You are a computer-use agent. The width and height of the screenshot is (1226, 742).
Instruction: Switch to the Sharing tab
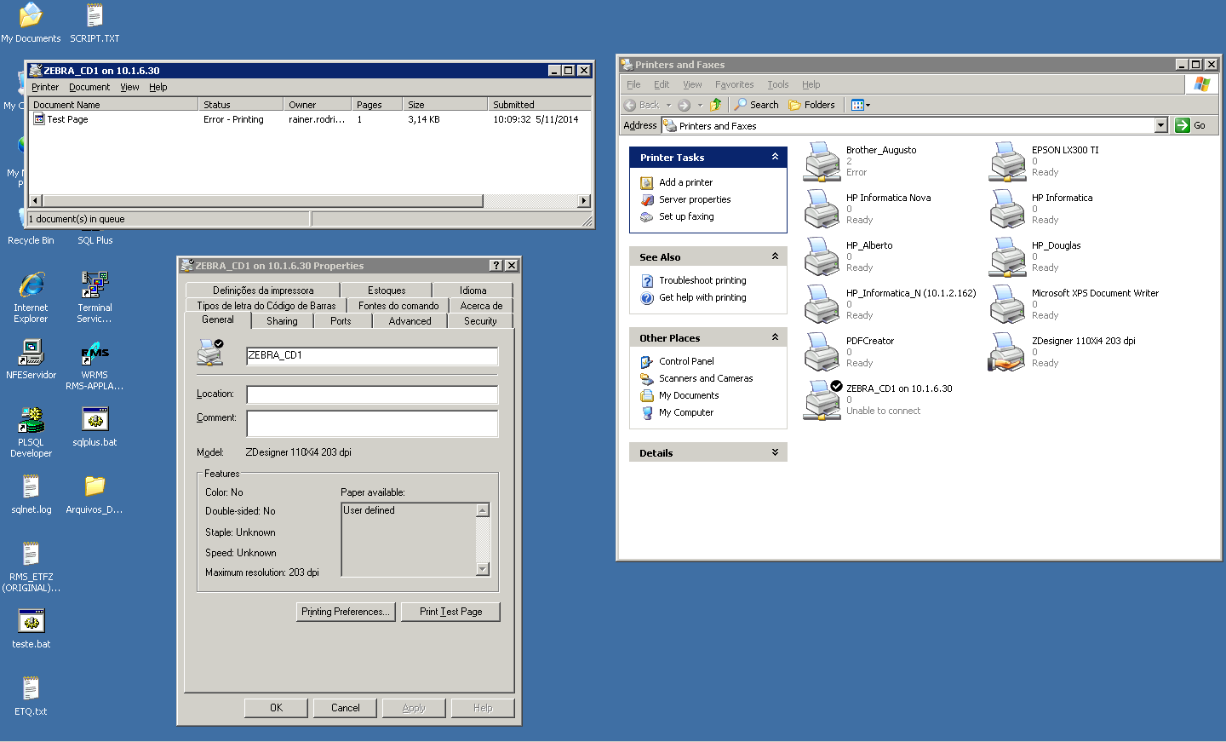pyautogui.click(x=282, y=321)
